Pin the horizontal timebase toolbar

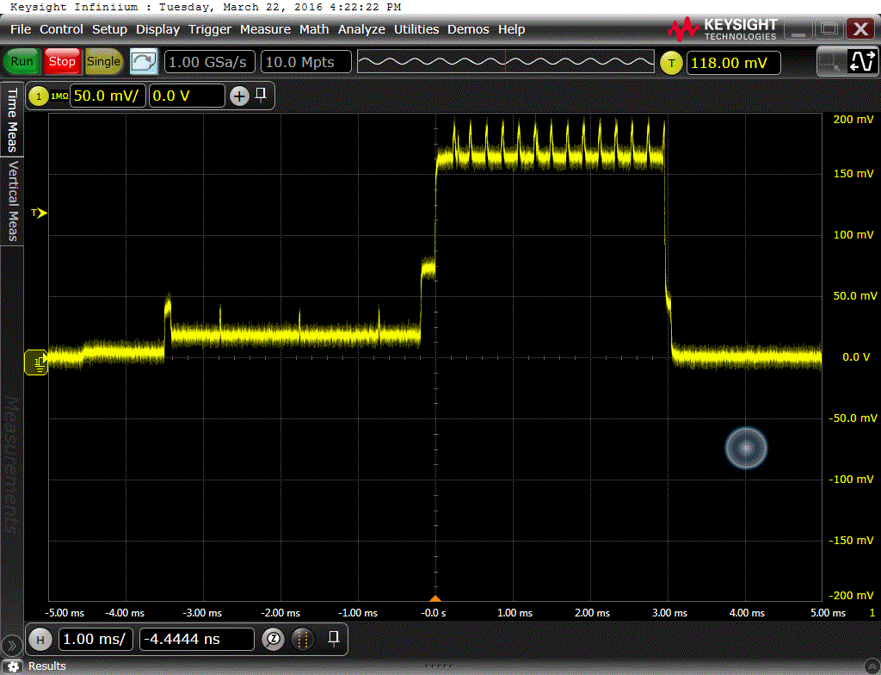[x=334, y=638]
